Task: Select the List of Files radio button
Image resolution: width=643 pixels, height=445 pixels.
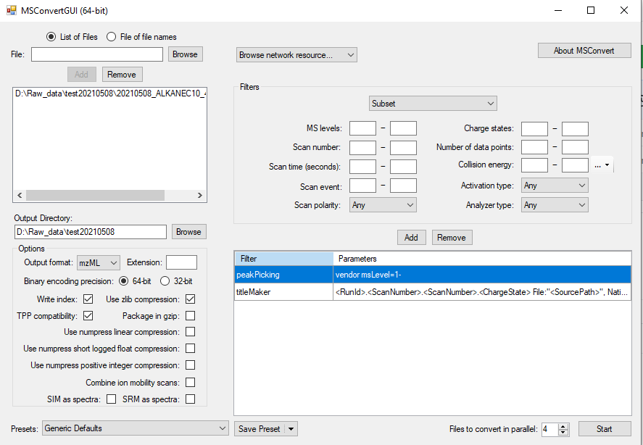Action: pos(51,37)
